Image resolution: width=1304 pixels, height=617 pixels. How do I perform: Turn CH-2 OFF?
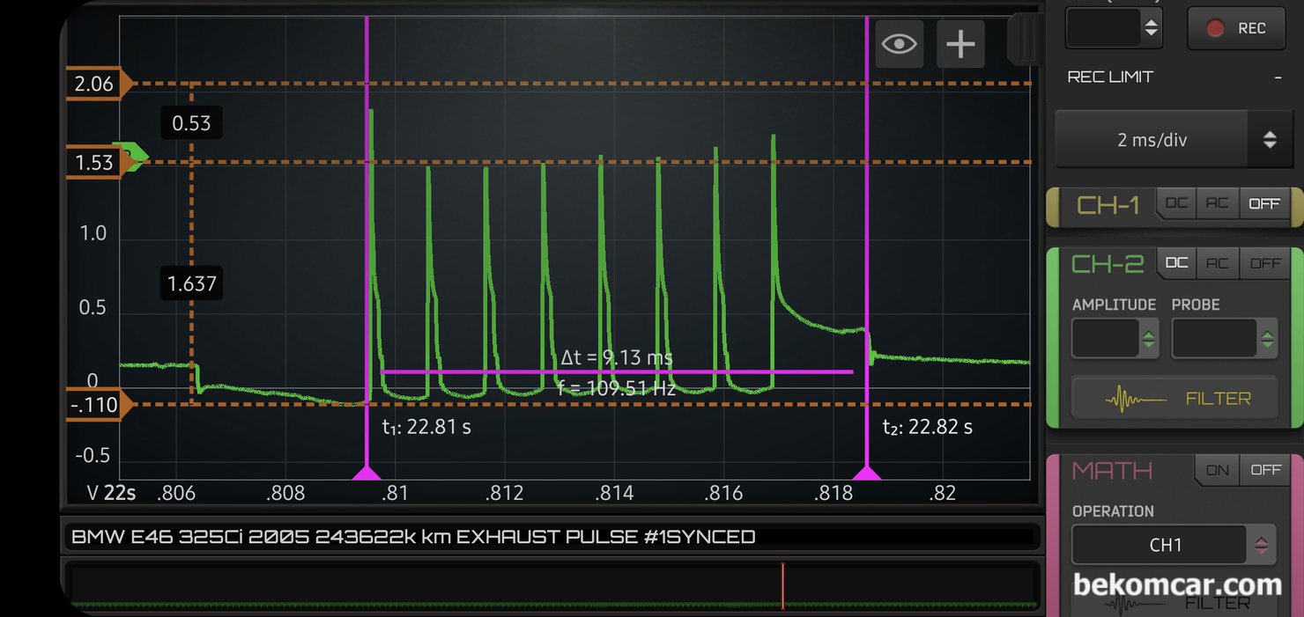(1265, 263)
